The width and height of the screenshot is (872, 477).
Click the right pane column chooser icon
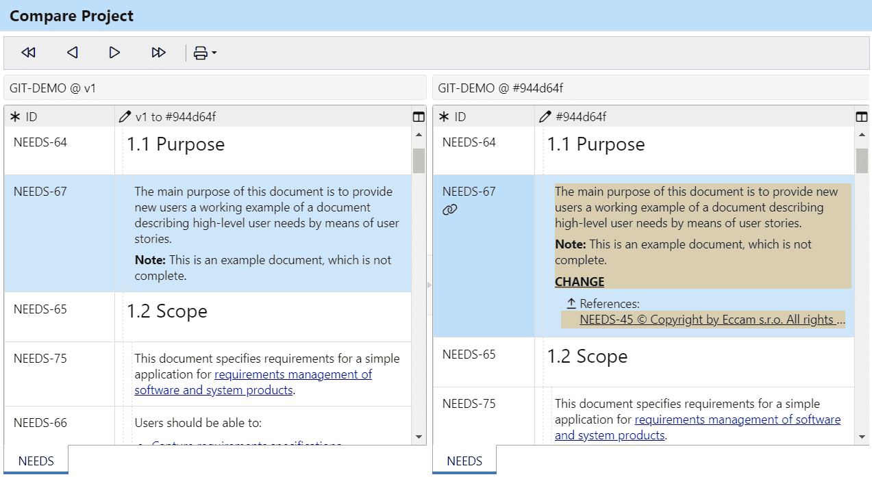click(862, 117)
